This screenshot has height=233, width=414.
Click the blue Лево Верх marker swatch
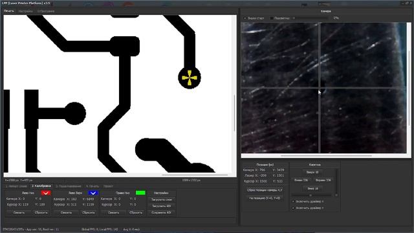[93, 193]
